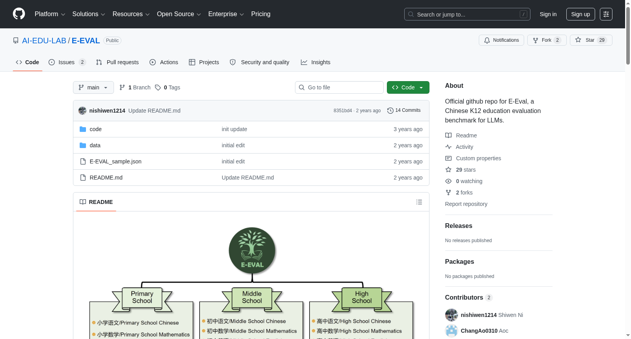Click nishiwen1214 avatar in commit row

pyautogui.click(x=82, y=111)
